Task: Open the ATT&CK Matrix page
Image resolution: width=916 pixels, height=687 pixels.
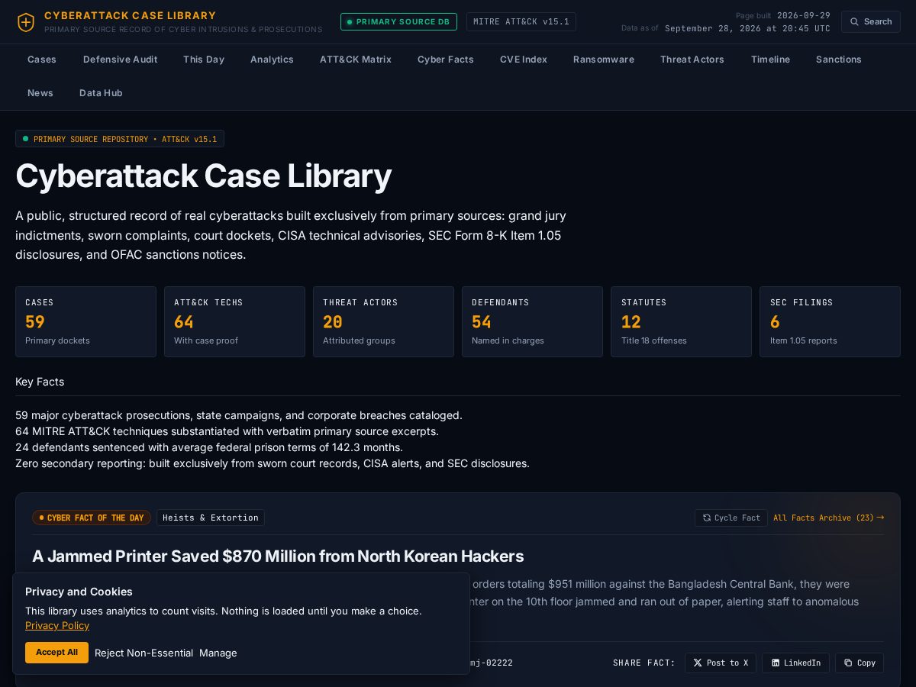Action: pyautogui.click(x=356, y=60)
